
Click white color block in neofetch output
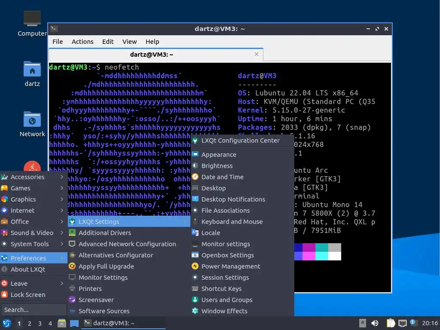point(334,256)
